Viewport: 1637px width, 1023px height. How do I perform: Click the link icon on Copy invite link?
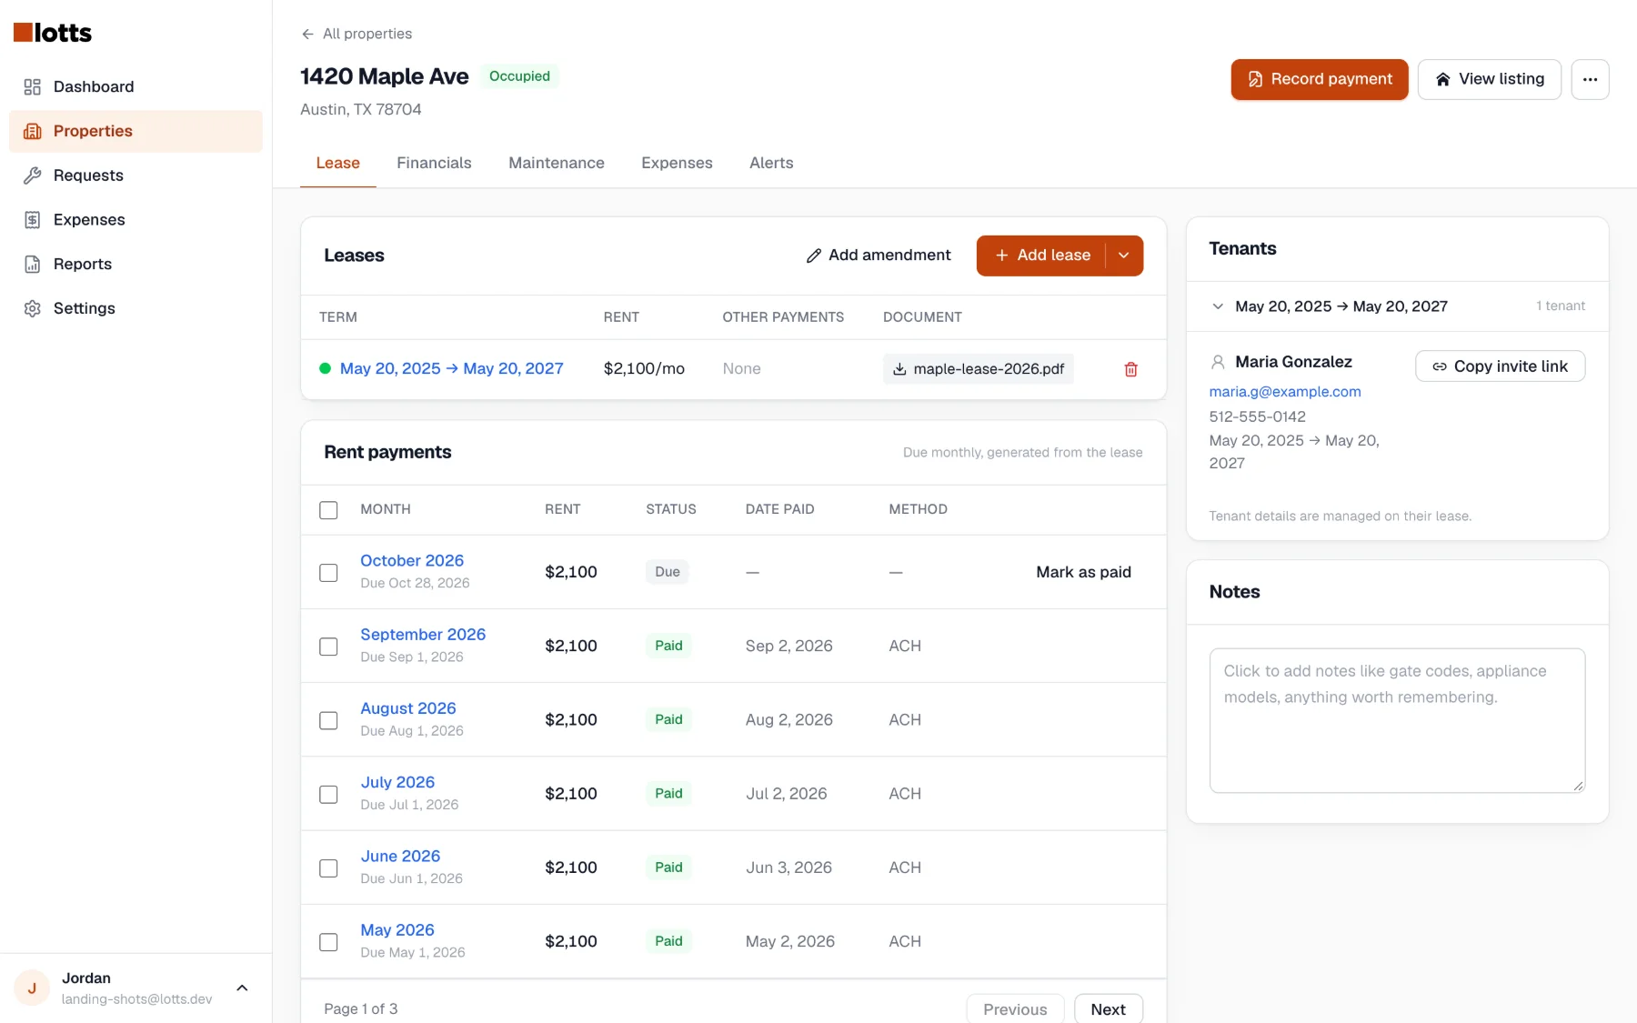point(1440,366)
